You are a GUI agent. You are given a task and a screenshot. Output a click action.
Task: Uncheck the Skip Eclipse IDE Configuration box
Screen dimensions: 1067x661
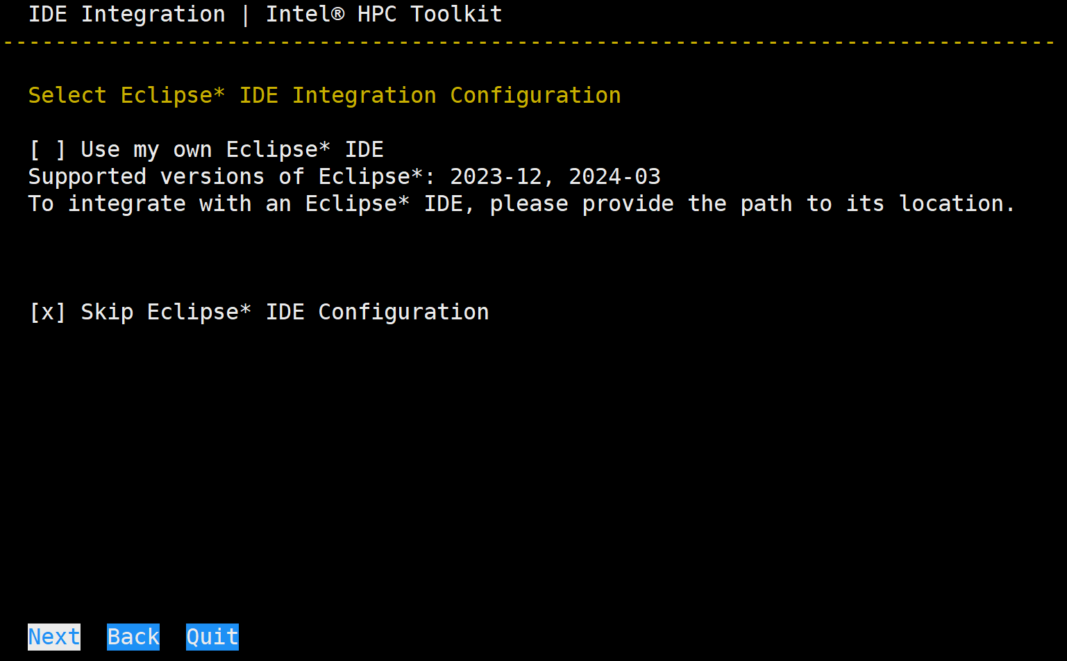47,312
